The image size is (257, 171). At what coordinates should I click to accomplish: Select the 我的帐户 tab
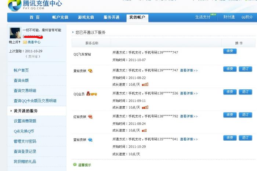click(x=137, y=18)
